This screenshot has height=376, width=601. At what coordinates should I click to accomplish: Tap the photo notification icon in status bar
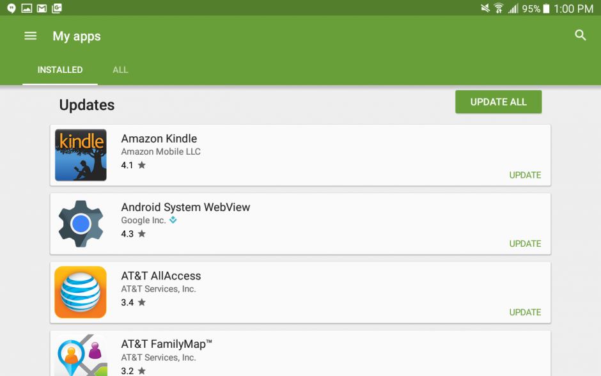click(26, 8)
